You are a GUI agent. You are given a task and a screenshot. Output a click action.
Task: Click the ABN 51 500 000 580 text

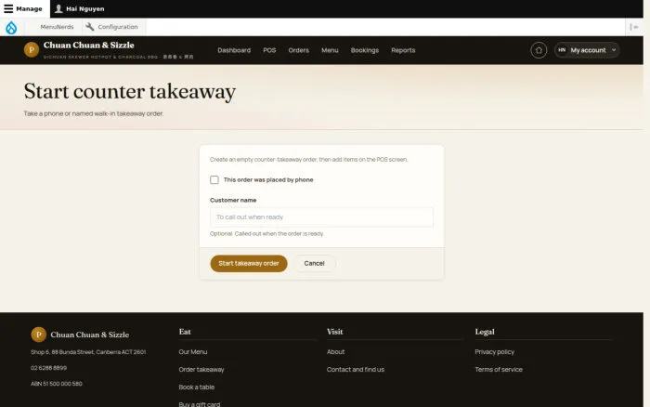point(57,384)
